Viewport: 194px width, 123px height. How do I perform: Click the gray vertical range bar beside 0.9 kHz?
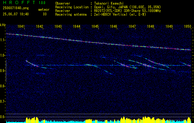pos(6,71)
